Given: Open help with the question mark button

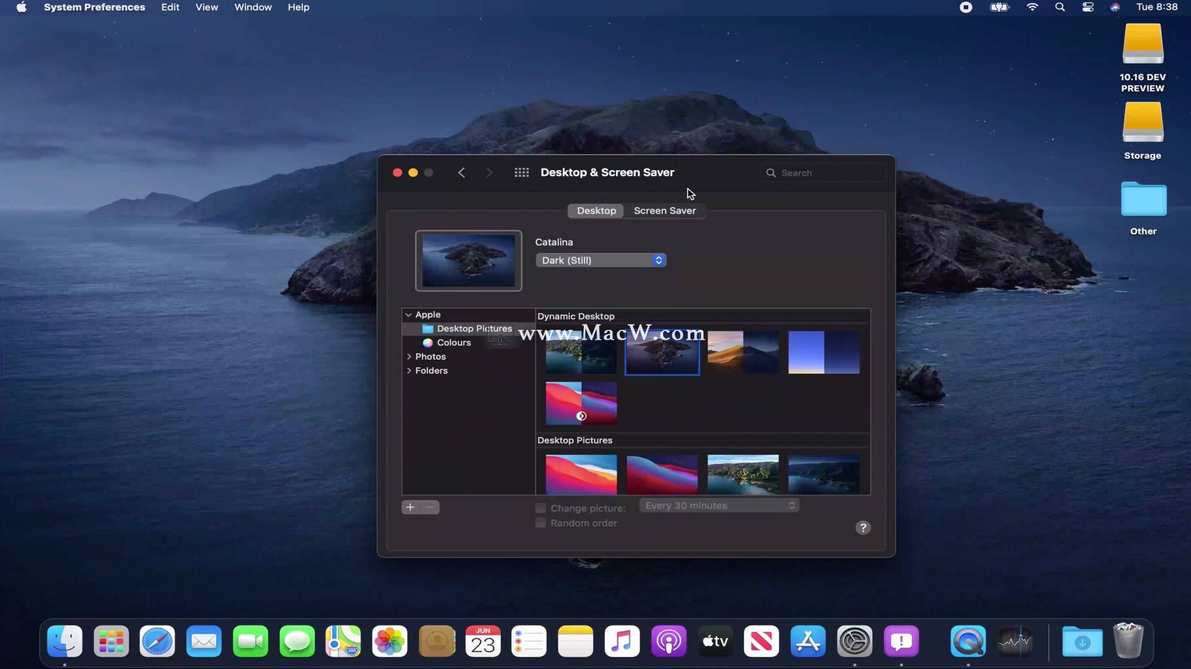Looking at the screenshot, I should tap(863, 528).
